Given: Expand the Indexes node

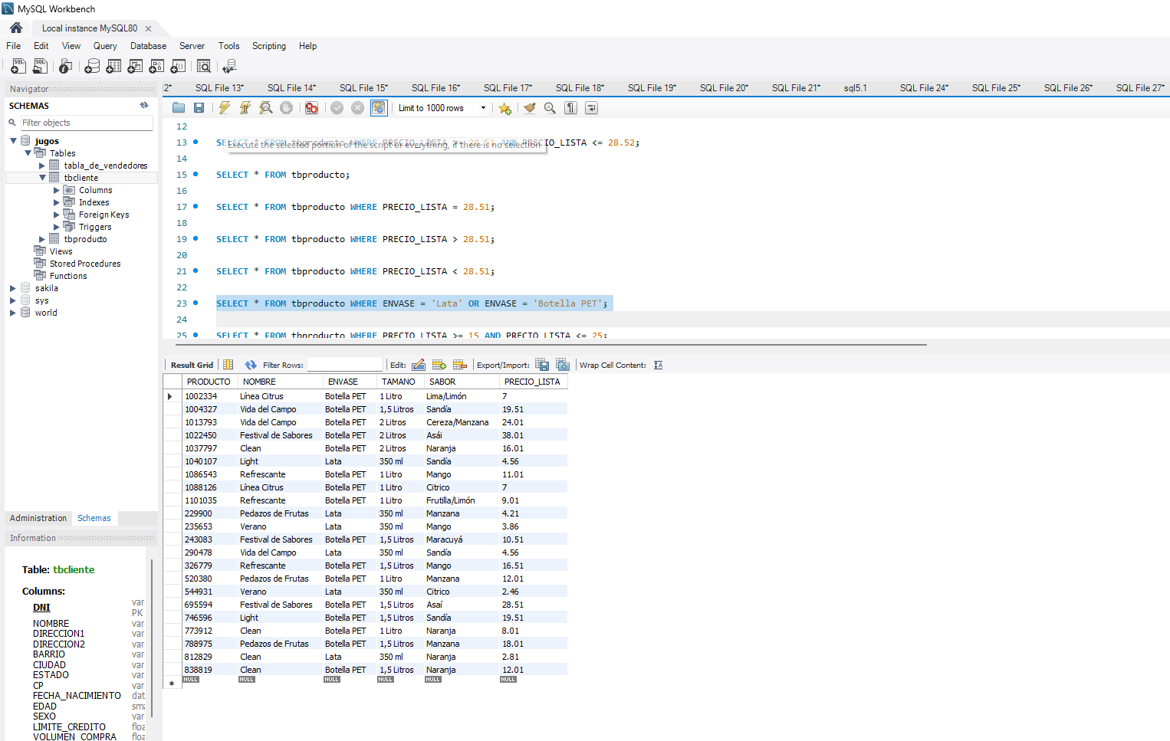Looking at the screenshot, I should (57, 202).
